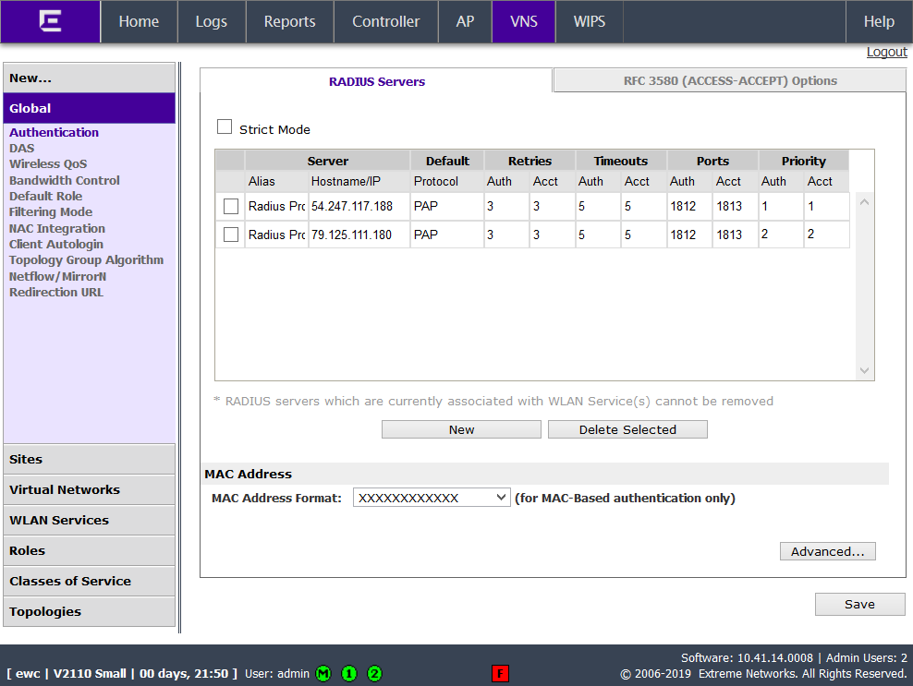This screenshot has height=686, width=913.
Task: Open the Logs menu
Action: [x=212, y=21]
